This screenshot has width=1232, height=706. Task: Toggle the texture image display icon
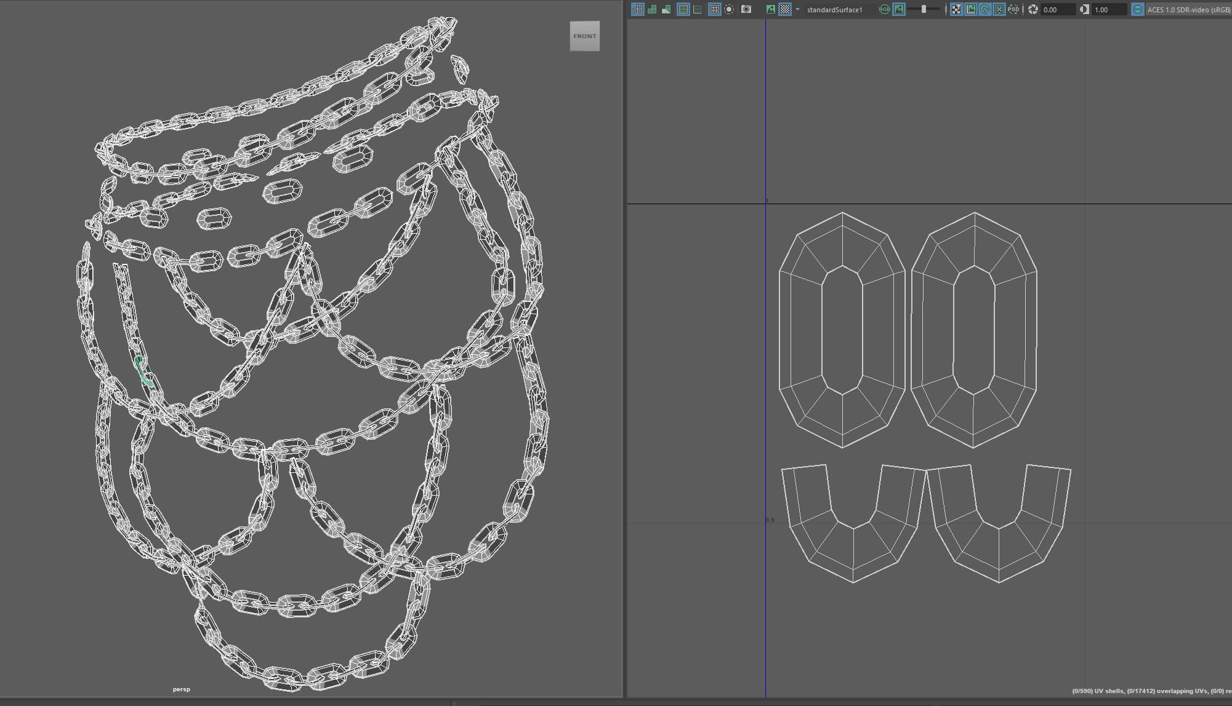tap(770, 9)
